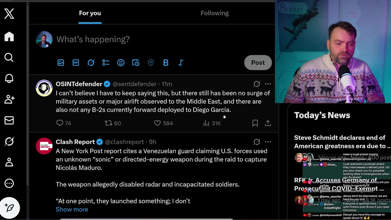Expand the More circle menu in sidebar

(x=9, y=183)
